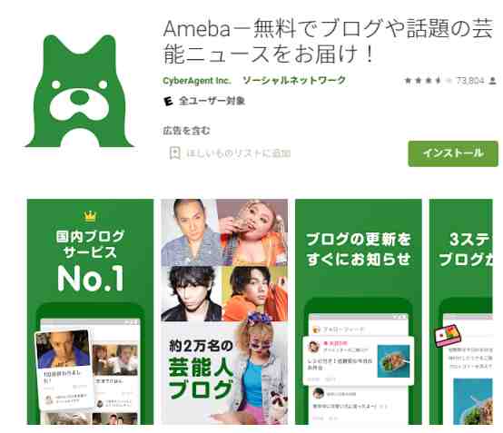The width and height of the screenshot is (503, 433).
Task: Click the star rating row
Action: tap(428, 81)
